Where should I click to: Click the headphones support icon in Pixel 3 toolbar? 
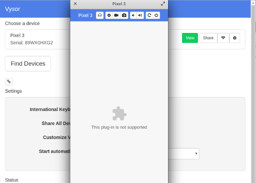point(100,15)
